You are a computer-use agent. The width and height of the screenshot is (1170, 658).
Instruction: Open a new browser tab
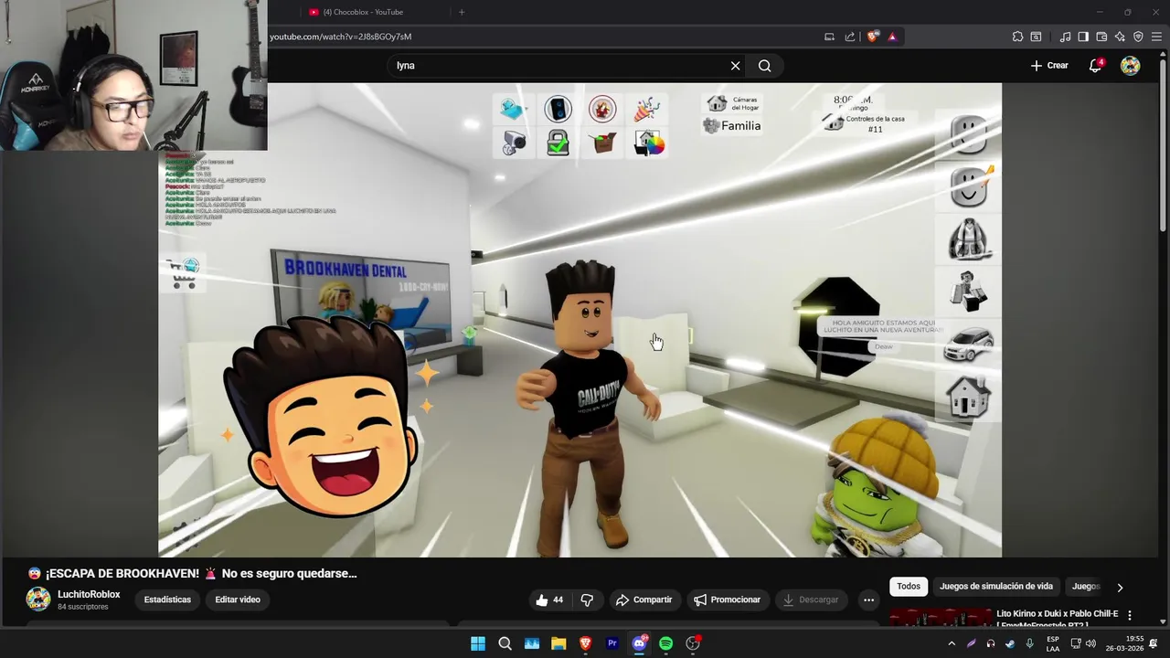coord(462,12)
